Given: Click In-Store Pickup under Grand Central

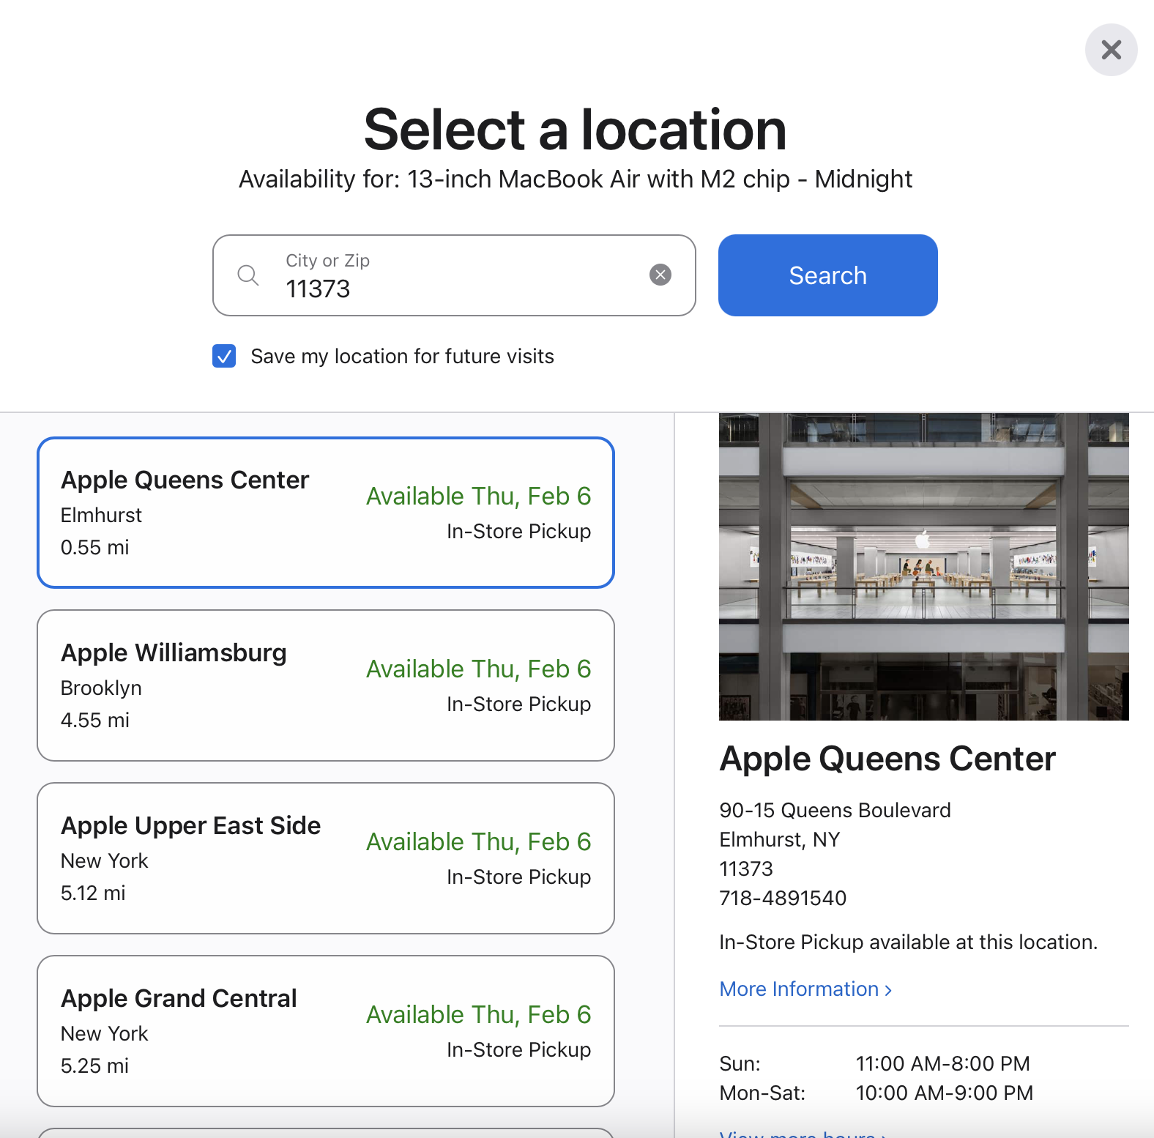Looking at the screenshot, I should [x=518, y=1049].
